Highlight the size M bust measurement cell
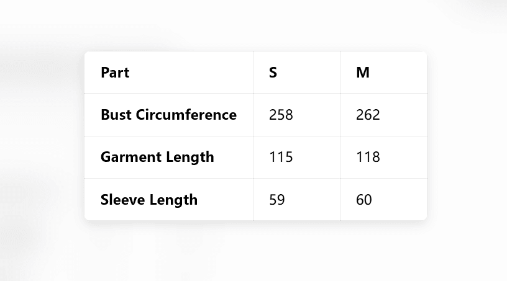Screen dimensions: 507x281 pos(383,115)
